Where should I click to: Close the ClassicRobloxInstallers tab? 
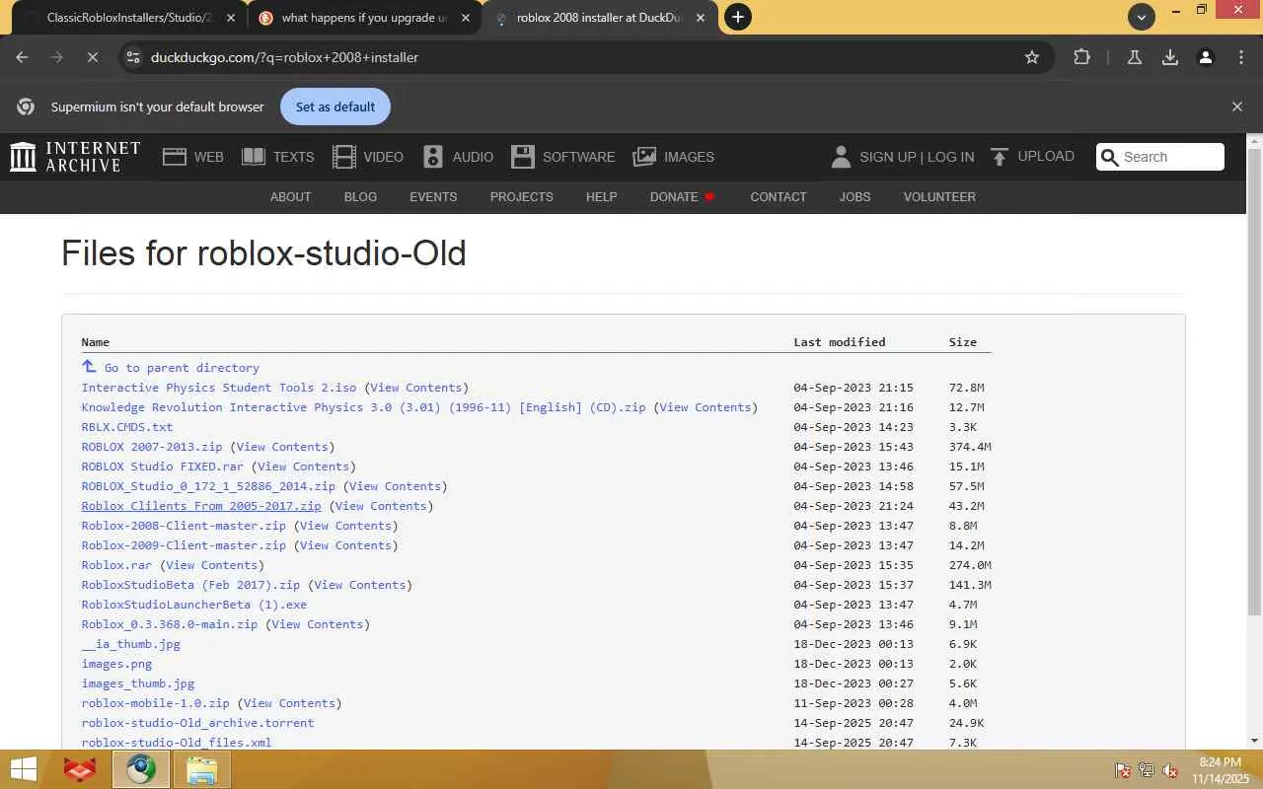pos(230,18)
